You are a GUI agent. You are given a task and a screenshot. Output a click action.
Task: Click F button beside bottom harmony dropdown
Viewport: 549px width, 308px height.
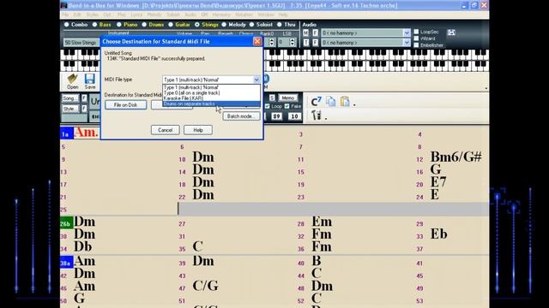click(x=315, y=42)
